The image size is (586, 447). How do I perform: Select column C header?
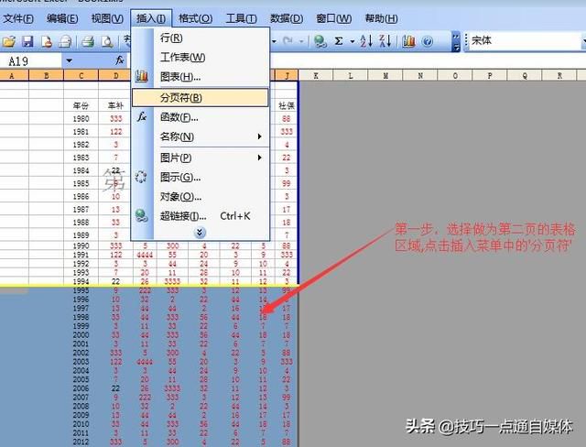(x=81, y=75)
